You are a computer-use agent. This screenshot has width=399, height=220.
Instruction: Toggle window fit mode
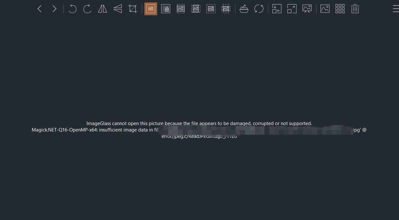[x=276, y=9]
